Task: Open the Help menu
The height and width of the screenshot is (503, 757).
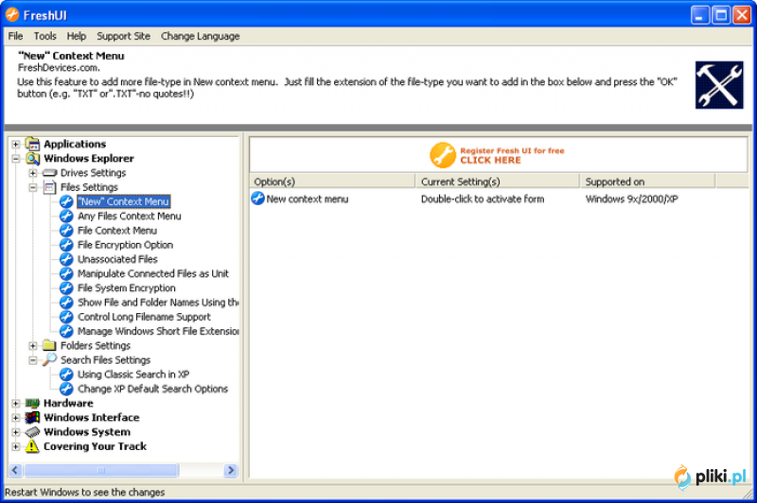Action: point(77,36)
